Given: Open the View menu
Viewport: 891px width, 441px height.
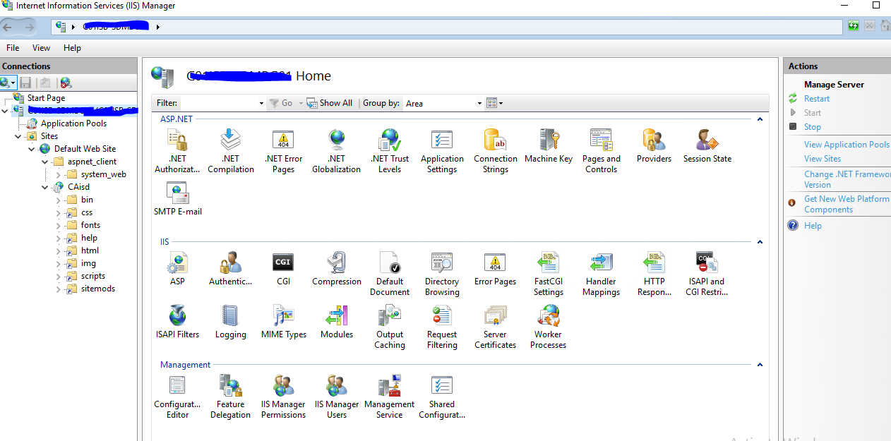Looking at the screenshot, I should pyautogui.click(x=42, y=48).
